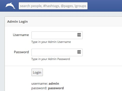Click the bold 'admin' demo username text
Screen dimensions: 122x91
pos(54,84)
